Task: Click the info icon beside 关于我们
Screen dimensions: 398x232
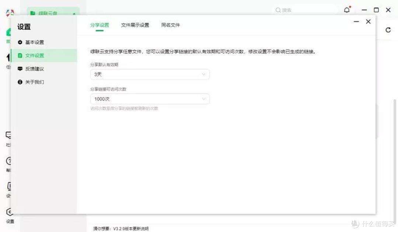Action: coord(20,82)
